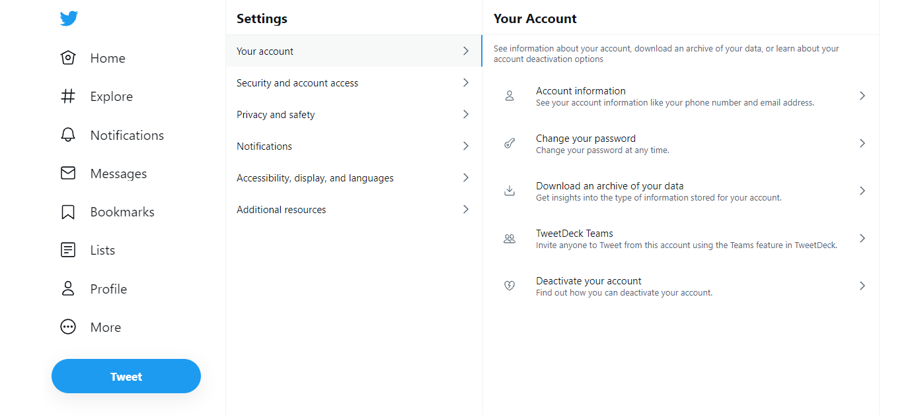The width and height of the screenshot is (914, 415).
Task: Open the Bookmarks icon
Action: pyautogui.click(x=68, y=212)
